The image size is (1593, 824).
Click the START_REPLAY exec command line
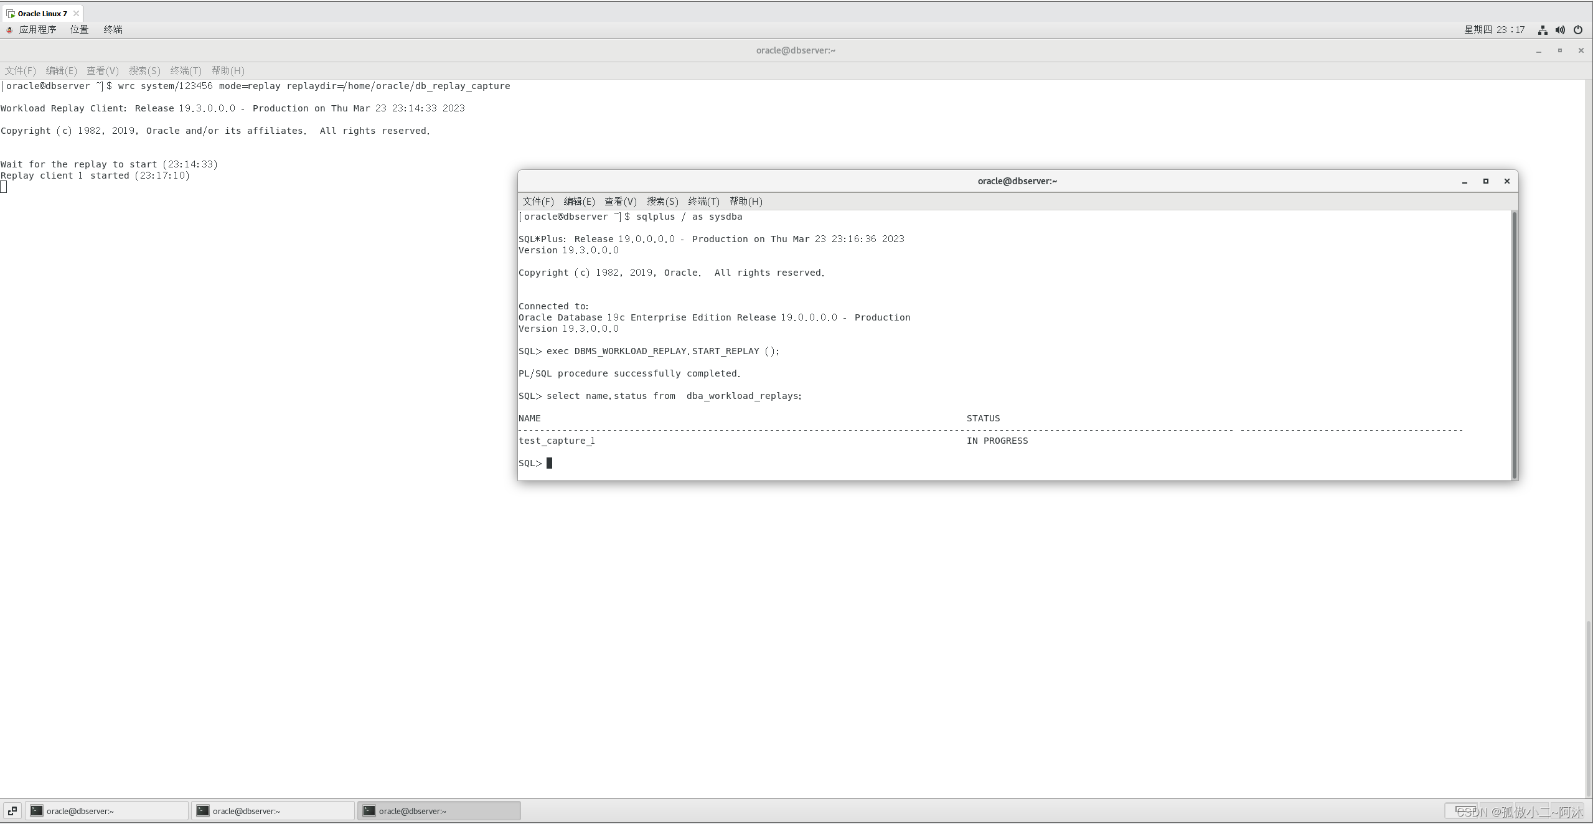(x=649, y=351)
